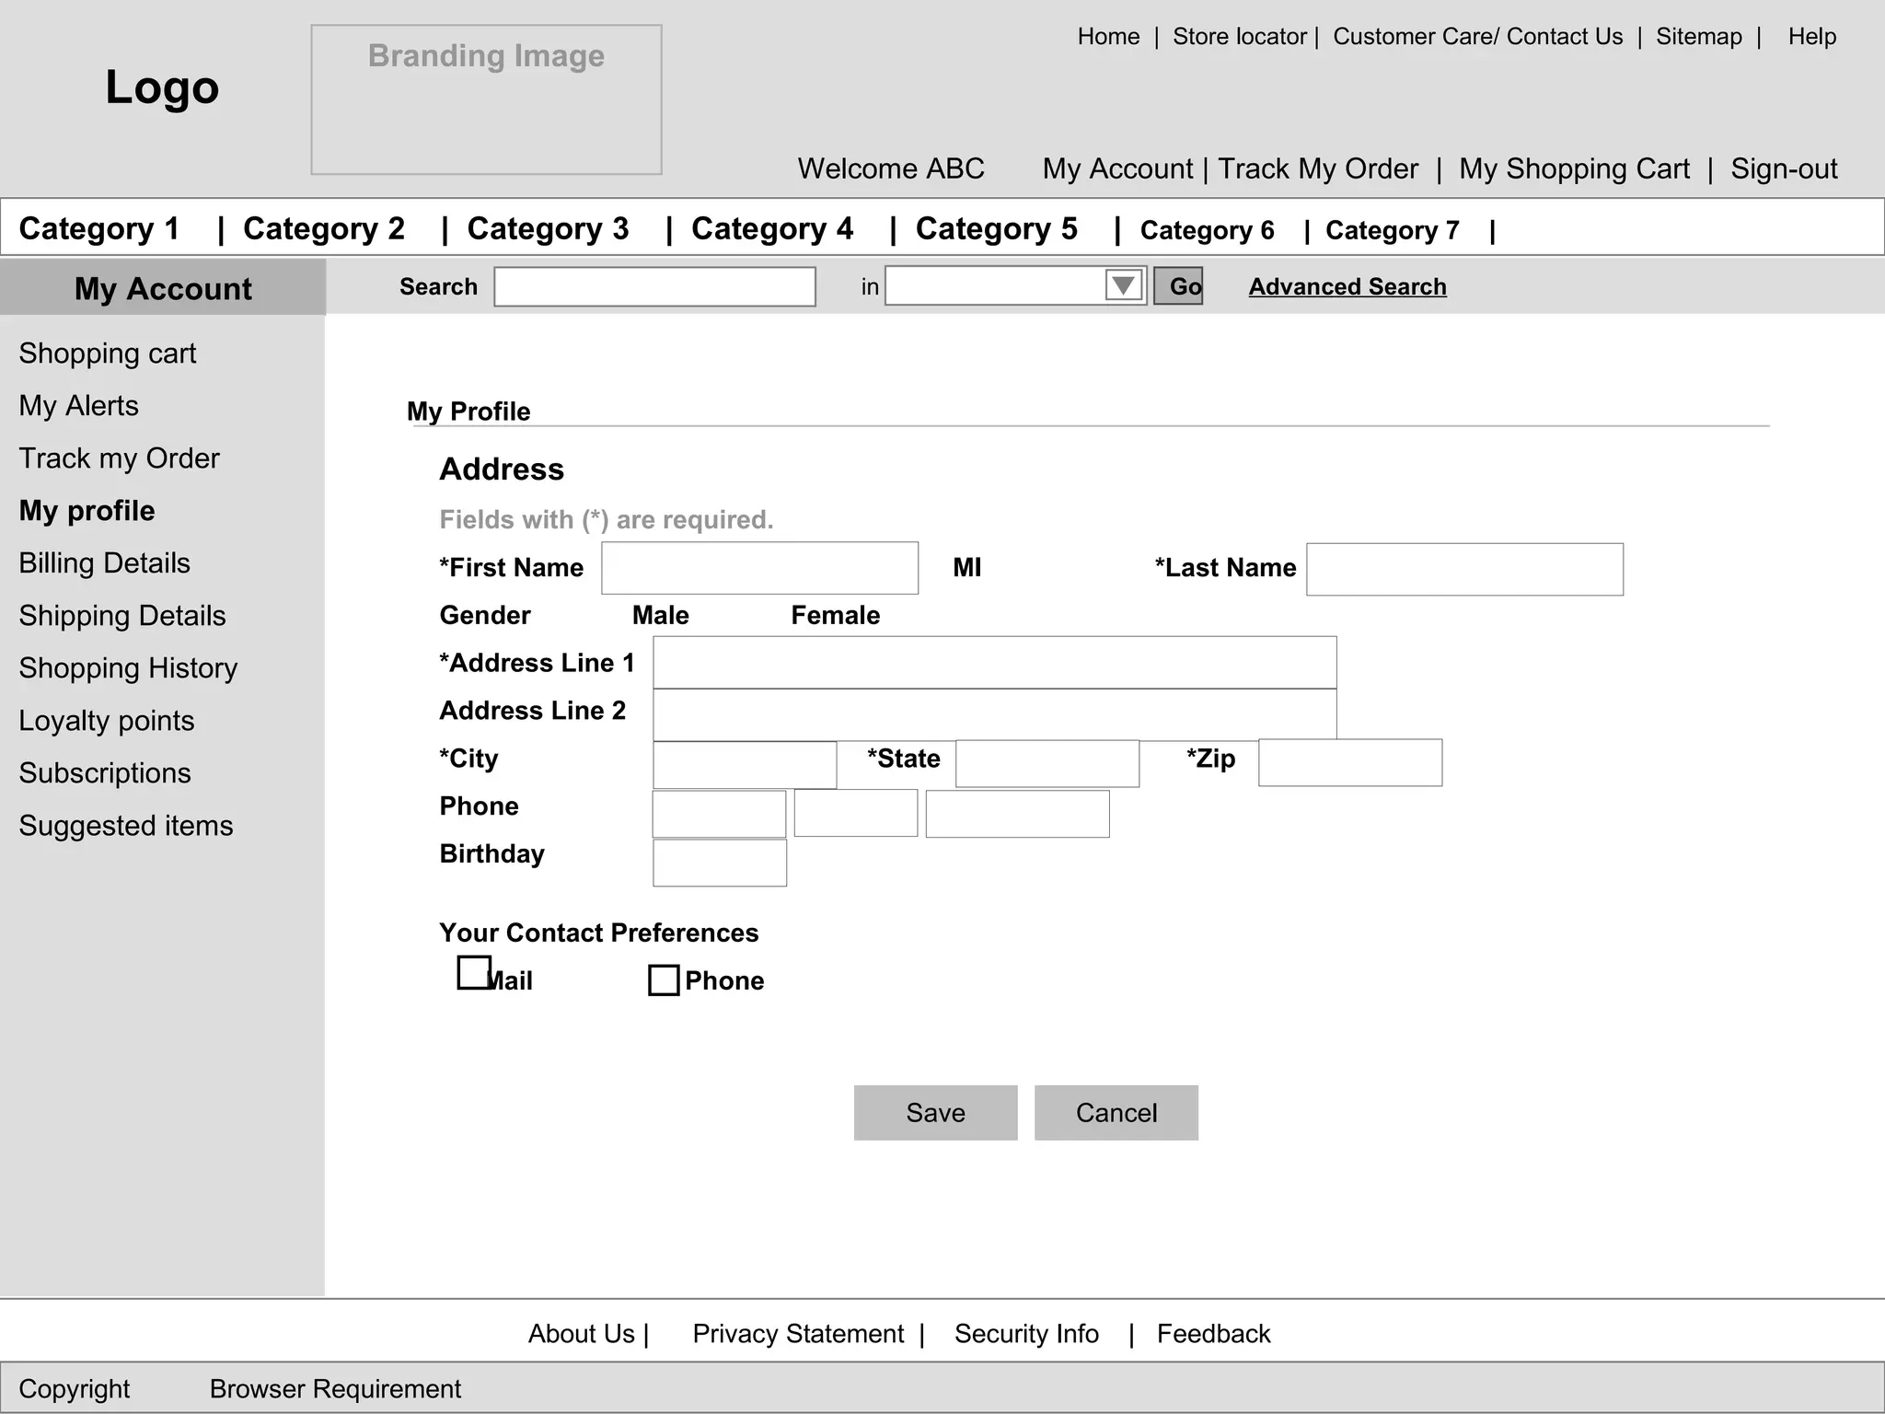Go to Customer Care/ Contact Us
The height and width of the screenshot is (1414, 1885).
(x=1477, y=37)
